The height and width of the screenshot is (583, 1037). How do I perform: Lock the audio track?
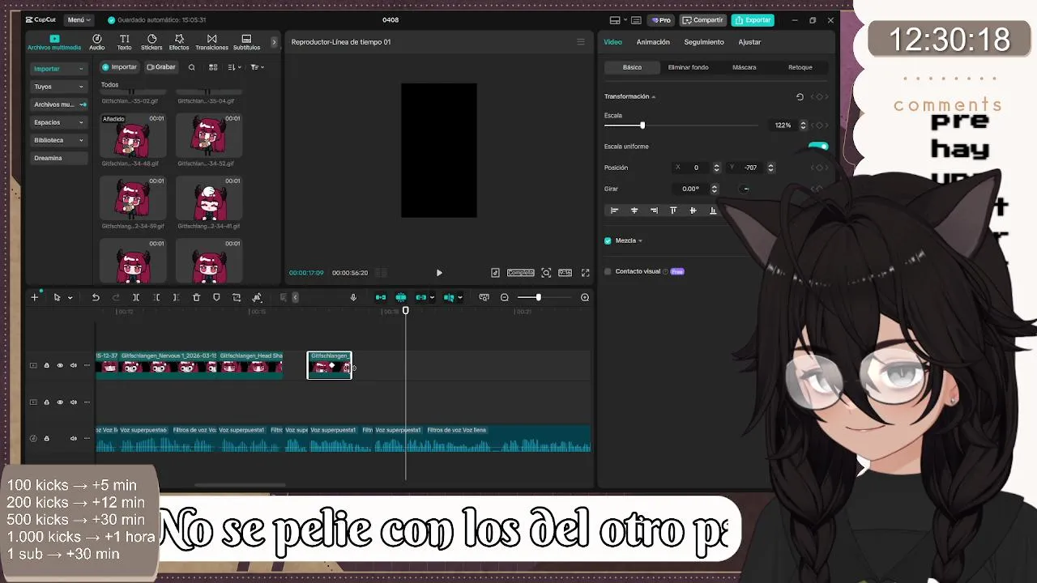point(46,438)
